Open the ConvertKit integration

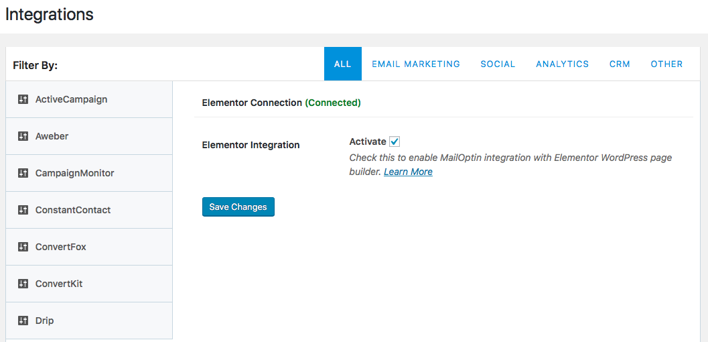click(89, 284)
